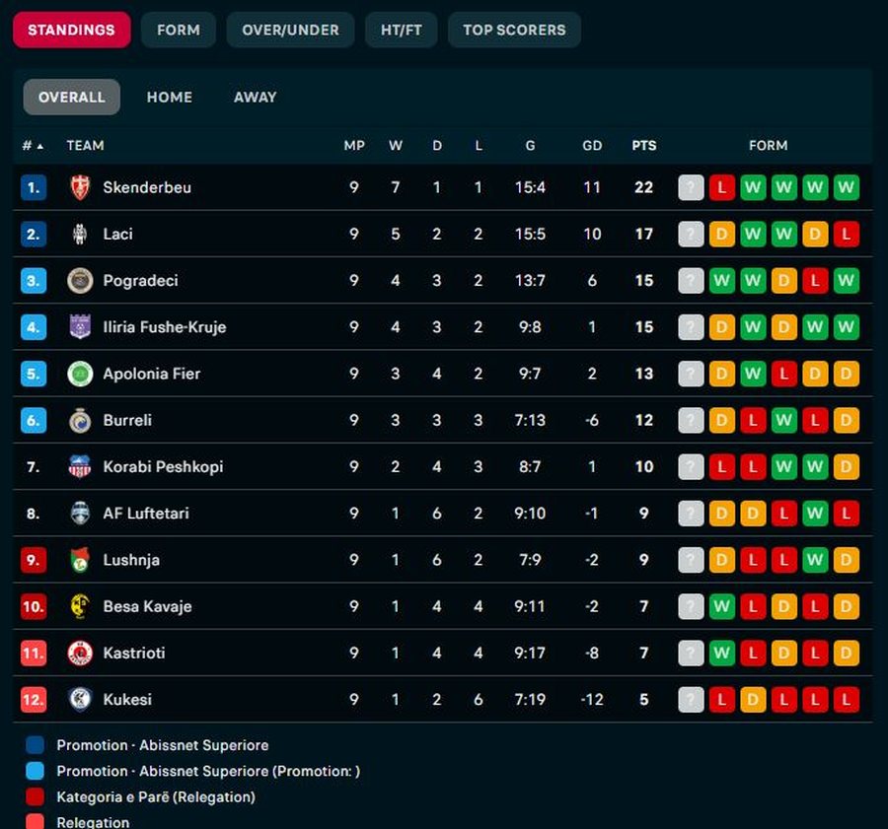Open the Over/Under tab
Viewport: 888px width, 829px height.
pyautogui.click(x=290, y=30)
